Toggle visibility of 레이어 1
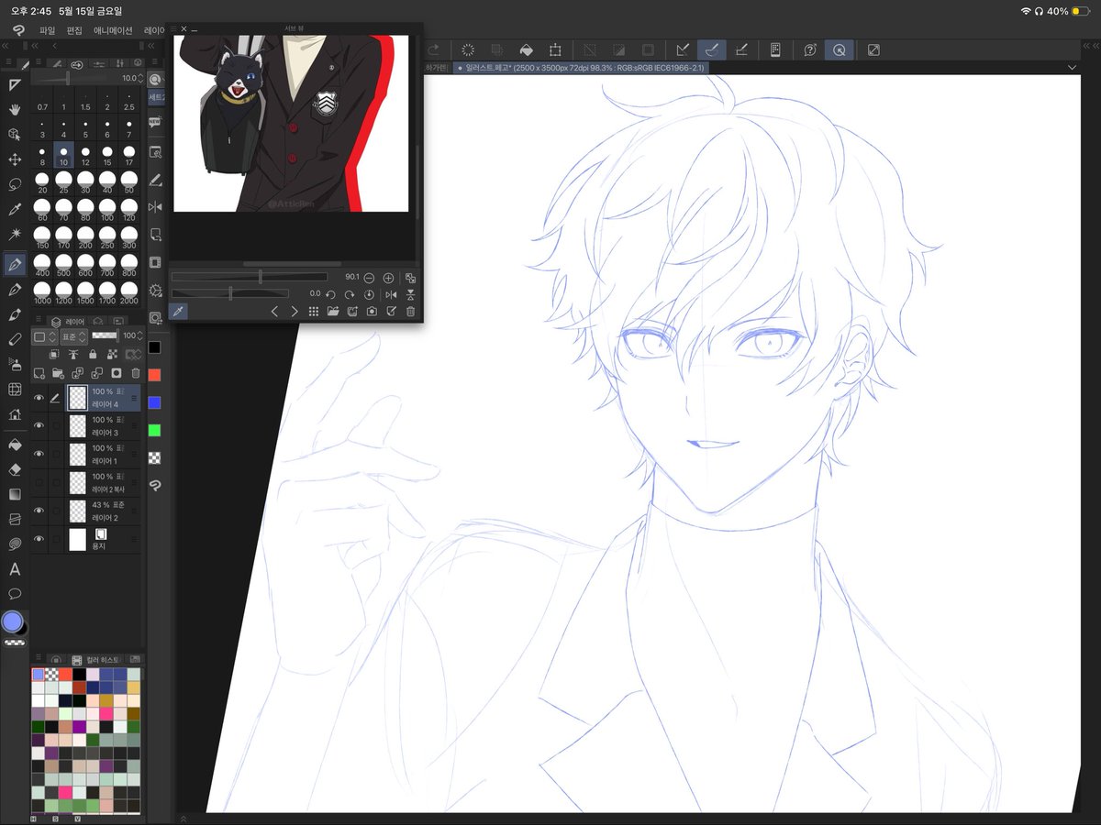The width and height of the screenshot is (1101, 825). [x=39, y=455]
